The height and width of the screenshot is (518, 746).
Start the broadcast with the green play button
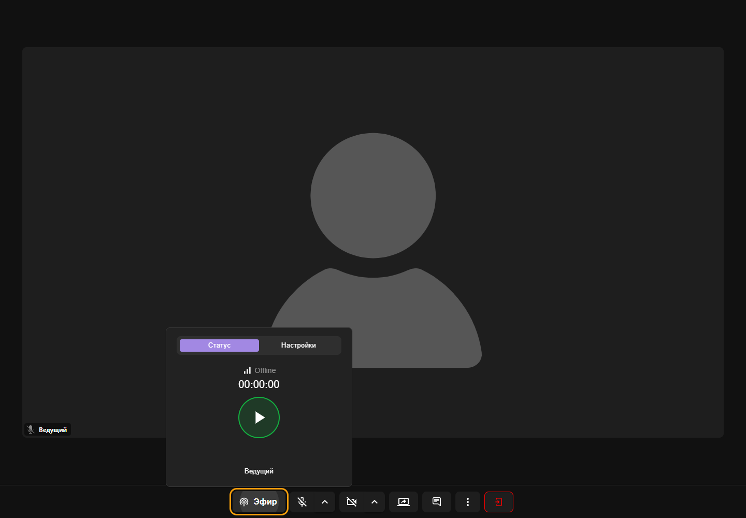point(259,418)
